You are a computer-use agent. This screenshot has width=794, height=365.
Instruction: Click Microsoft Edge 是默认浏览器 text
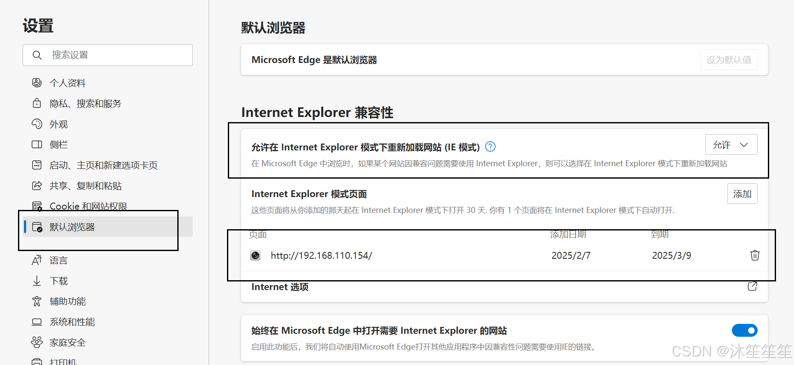click(x=314, y=60)
